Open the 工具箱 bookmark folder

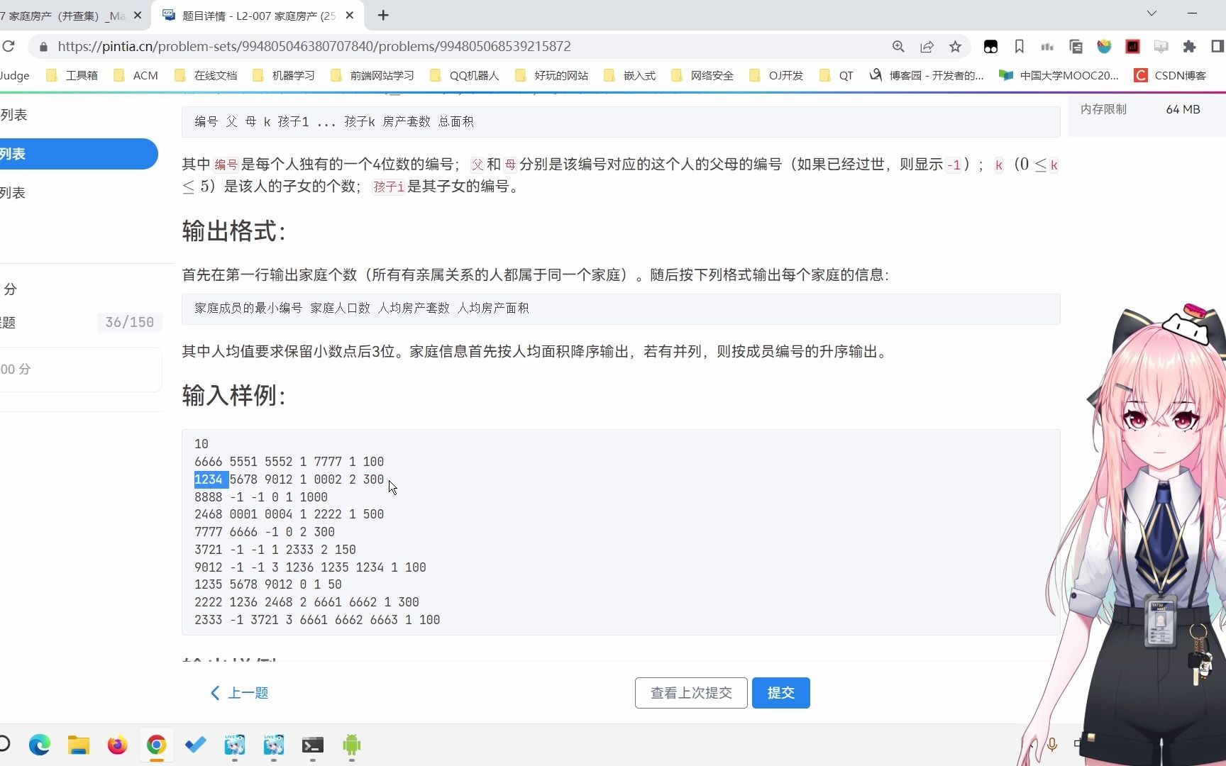click(72, 75)
